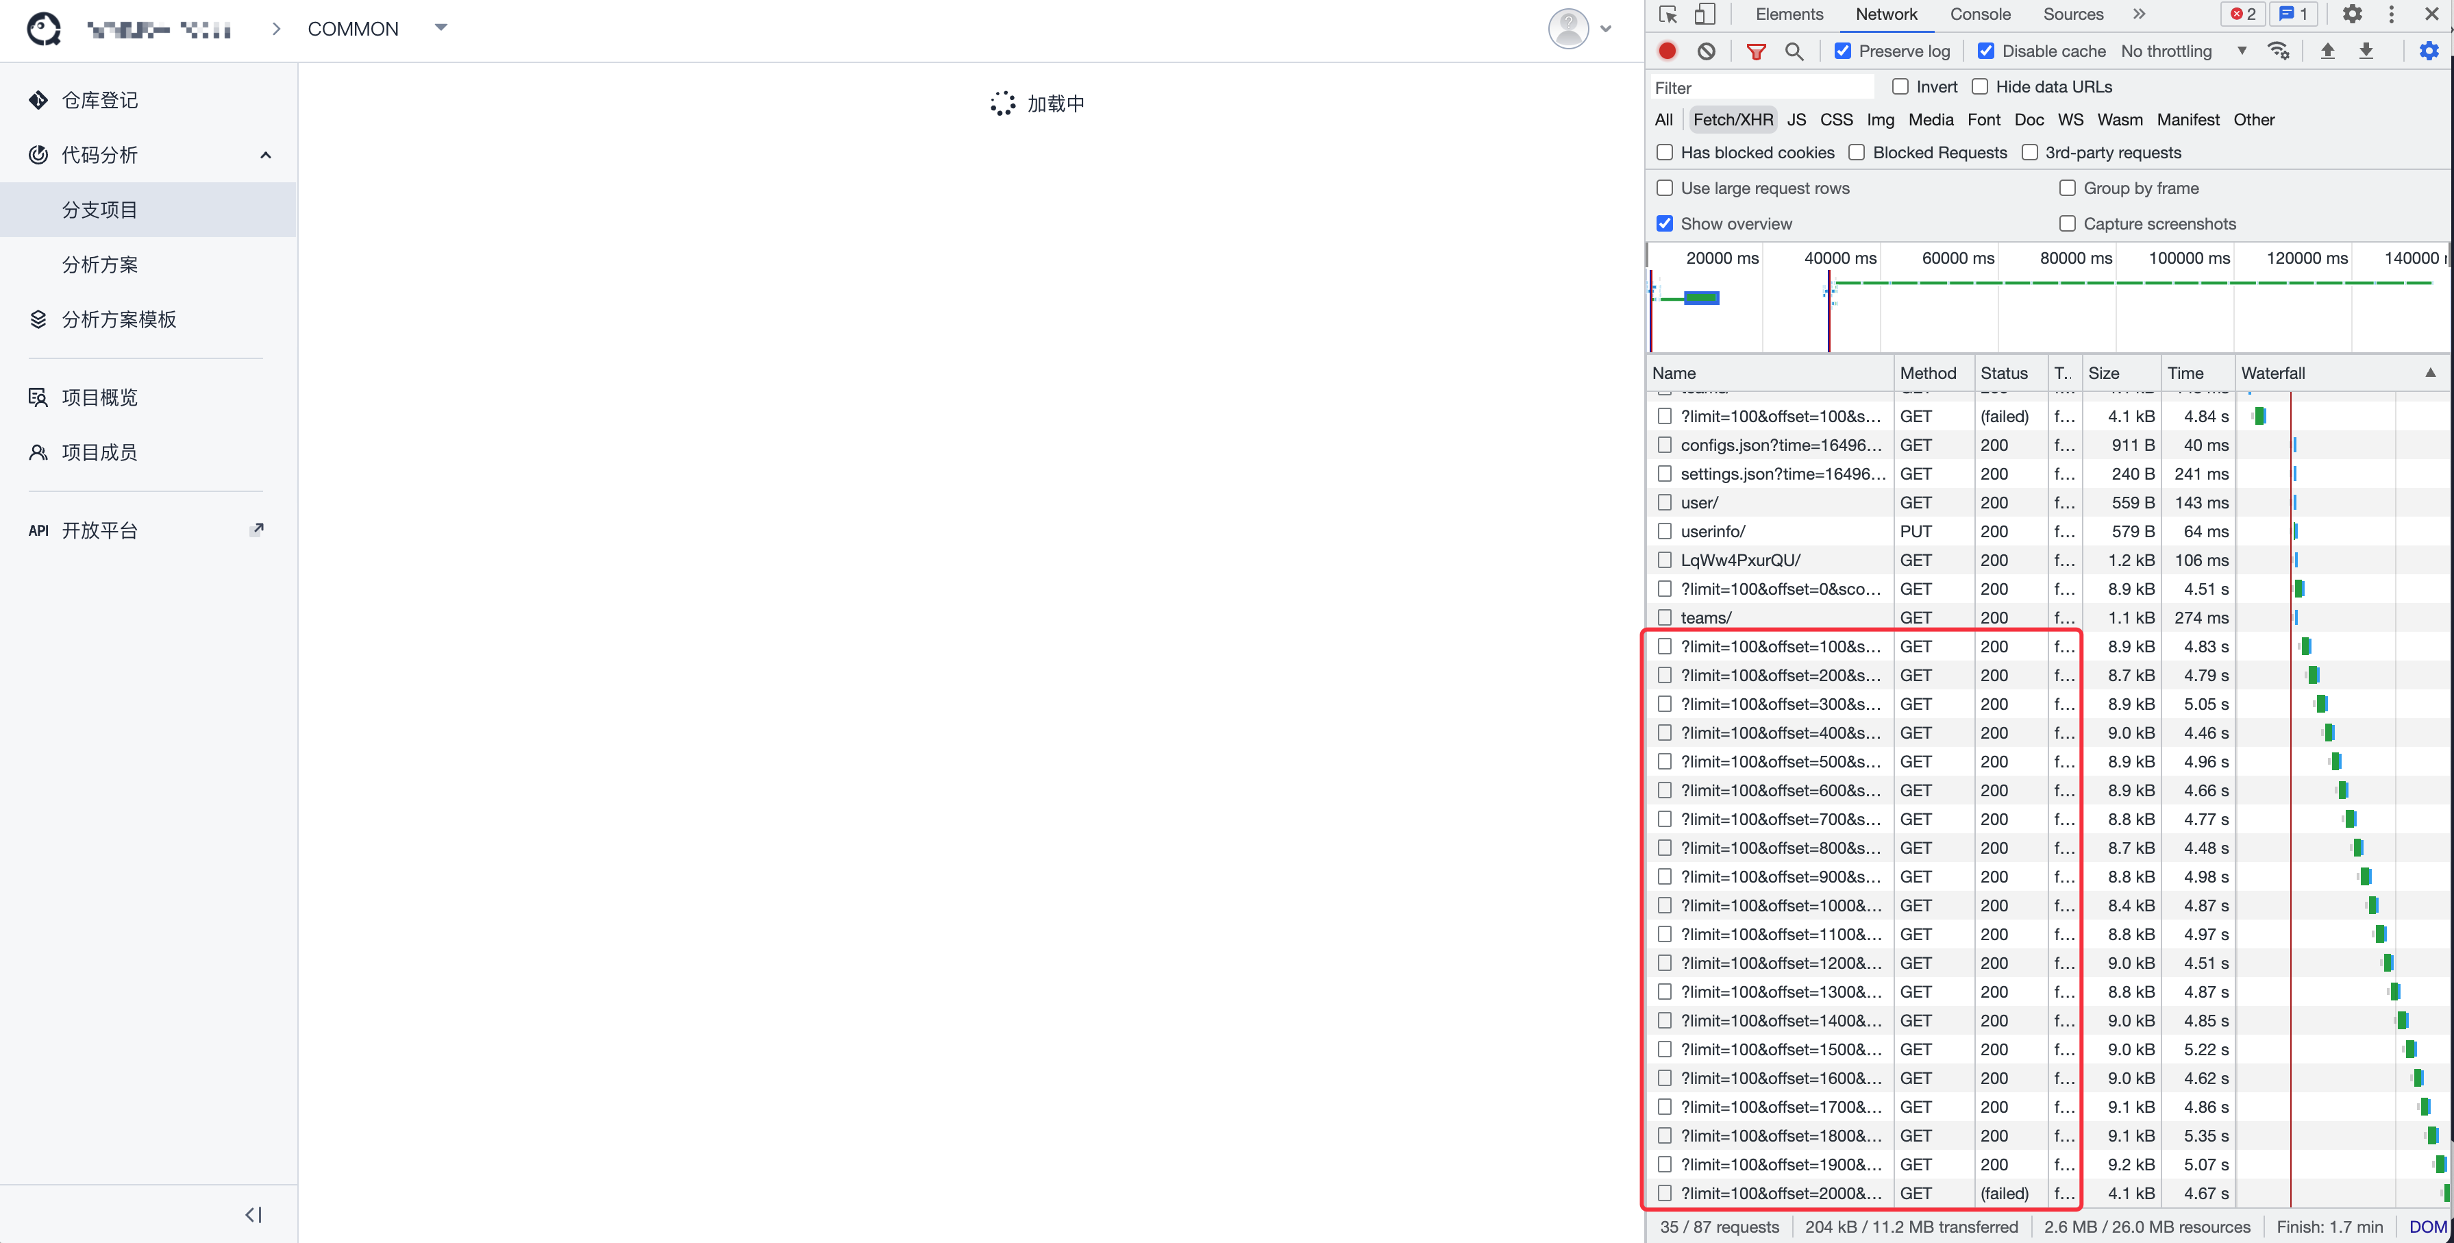Collapse the 代码分析 section
The image size is (2454, 1243).
[x=266, y=154]
